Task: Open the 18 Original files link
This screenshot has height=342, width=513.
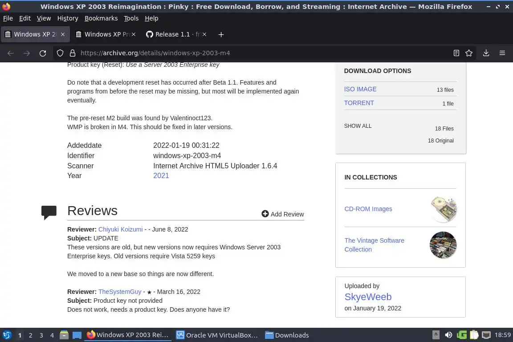Action: [441, 140]
